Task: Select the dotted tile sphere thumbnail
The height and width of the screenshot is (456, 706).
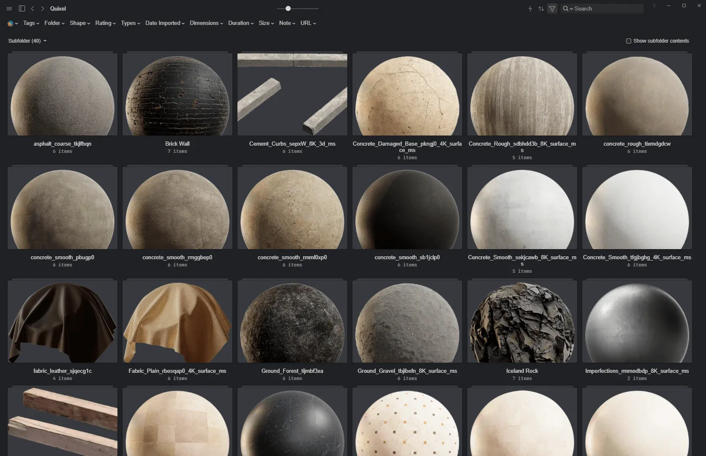Action: 407,422
